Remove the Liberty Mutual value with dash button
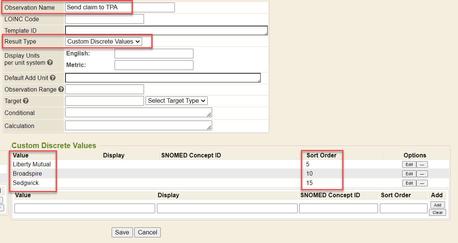Image resolution: width=458 pixels, height=243 pixels. (x=422, y=164)
